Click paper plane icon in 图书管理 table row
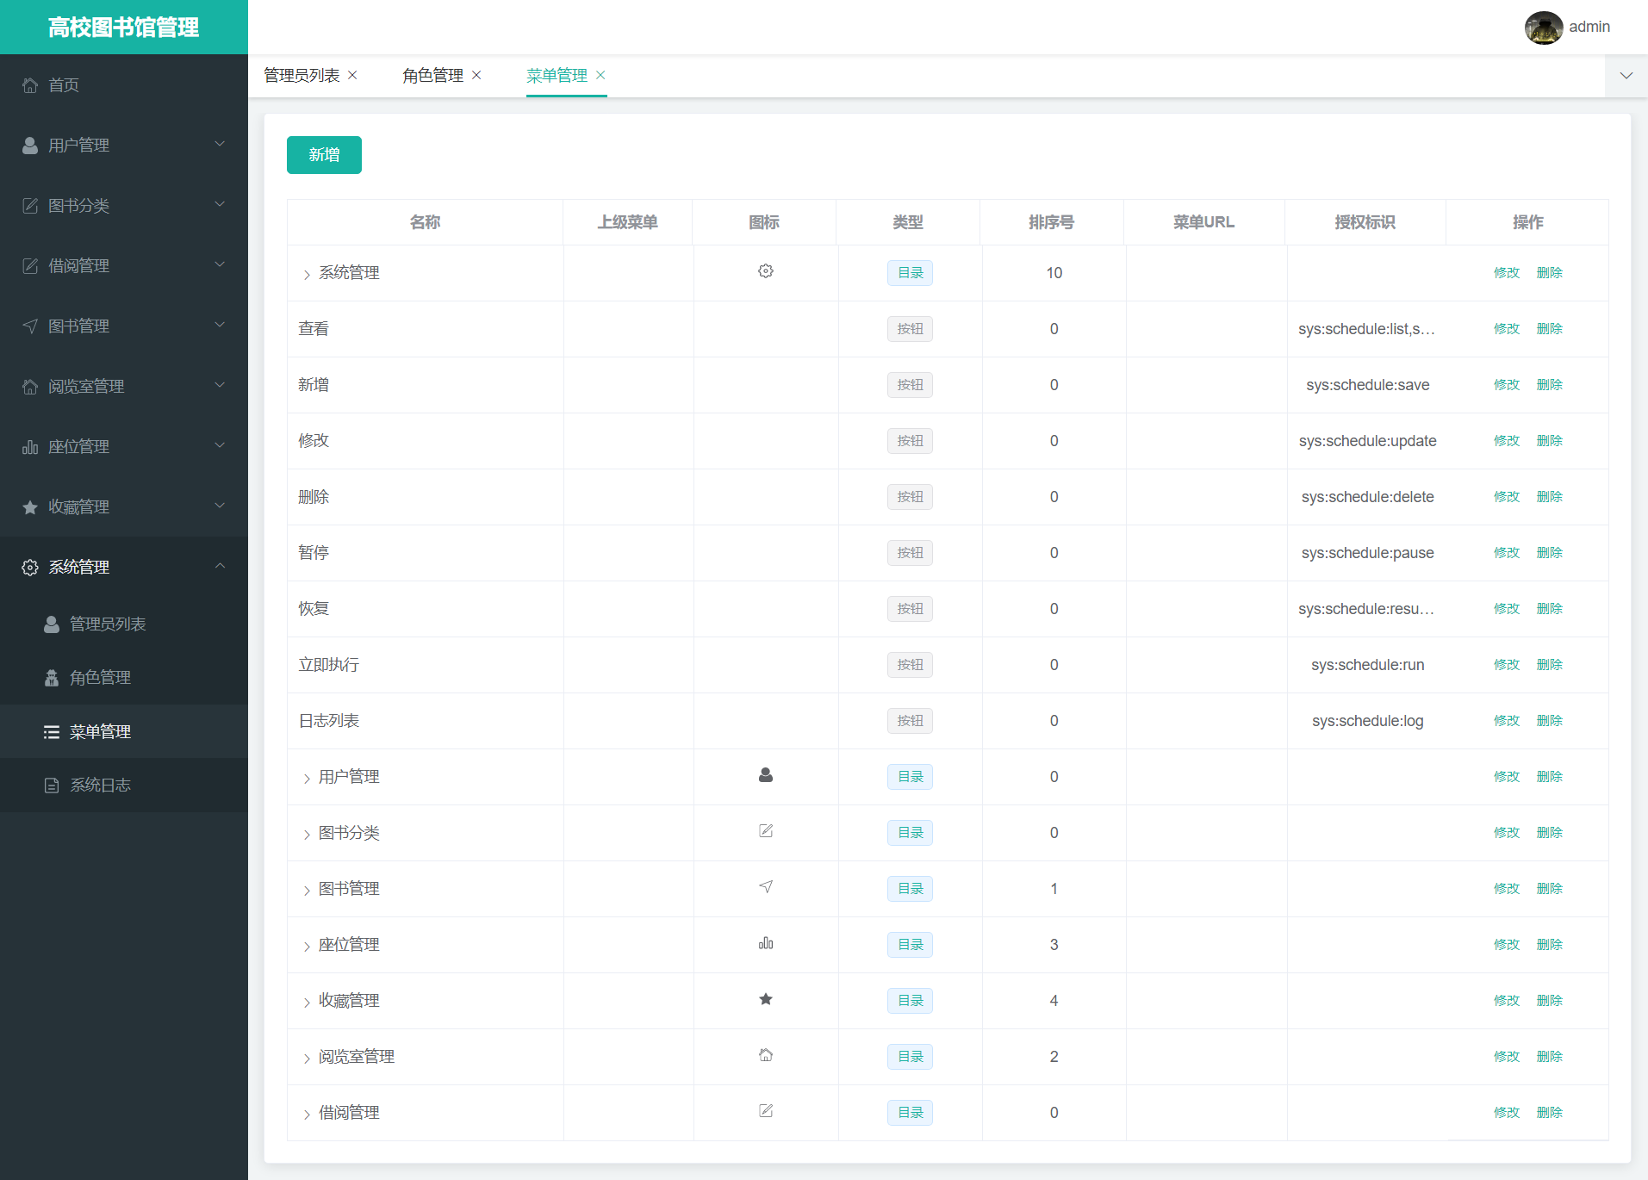 coord(766,887)
